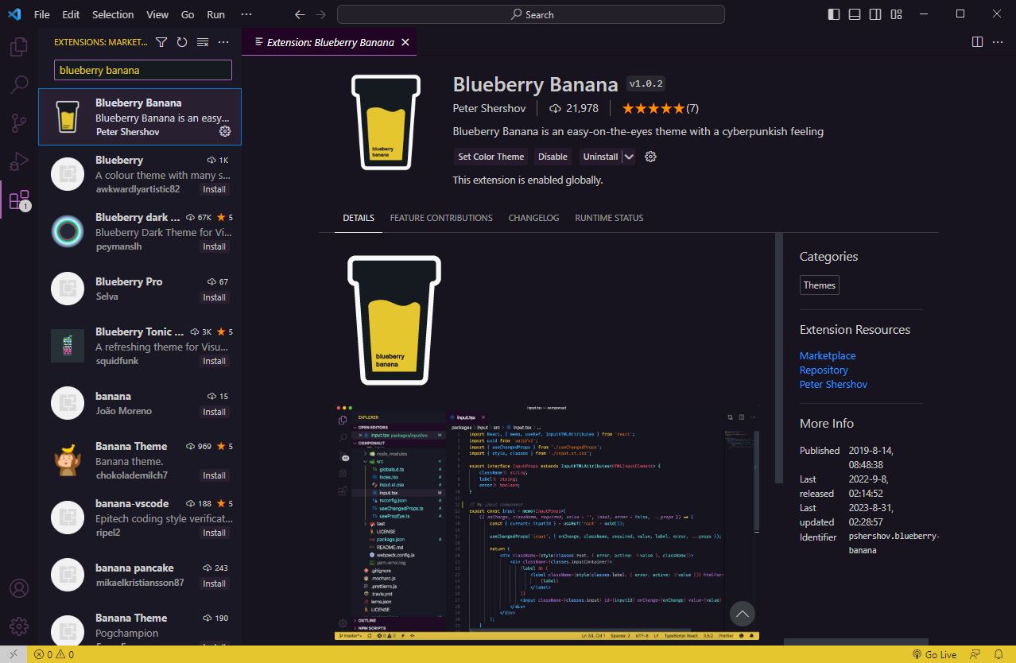This screenshot has height=663, width=1016.
Task: Select the Banana Theme by chokolademilch7
Action: 140,461
